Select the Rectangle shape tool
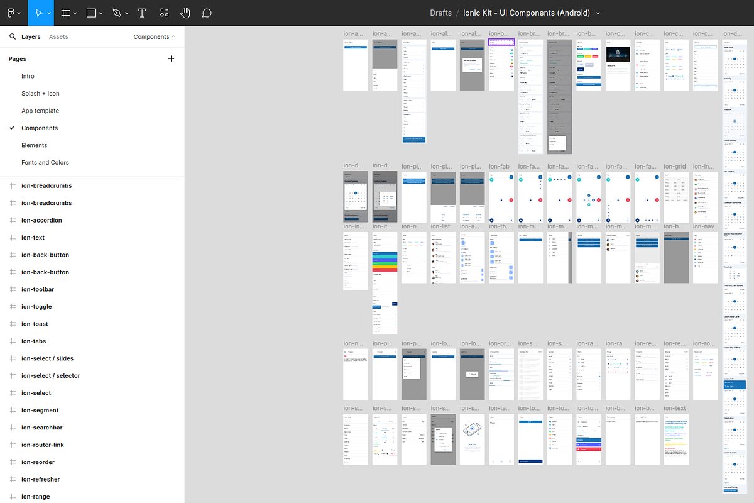Screen dimensions: 754x503 91,13
